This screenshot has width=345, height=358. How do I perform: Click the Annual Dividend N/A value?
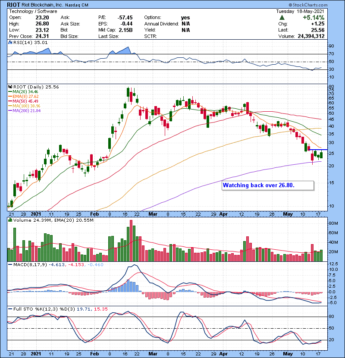click(186, 24)
